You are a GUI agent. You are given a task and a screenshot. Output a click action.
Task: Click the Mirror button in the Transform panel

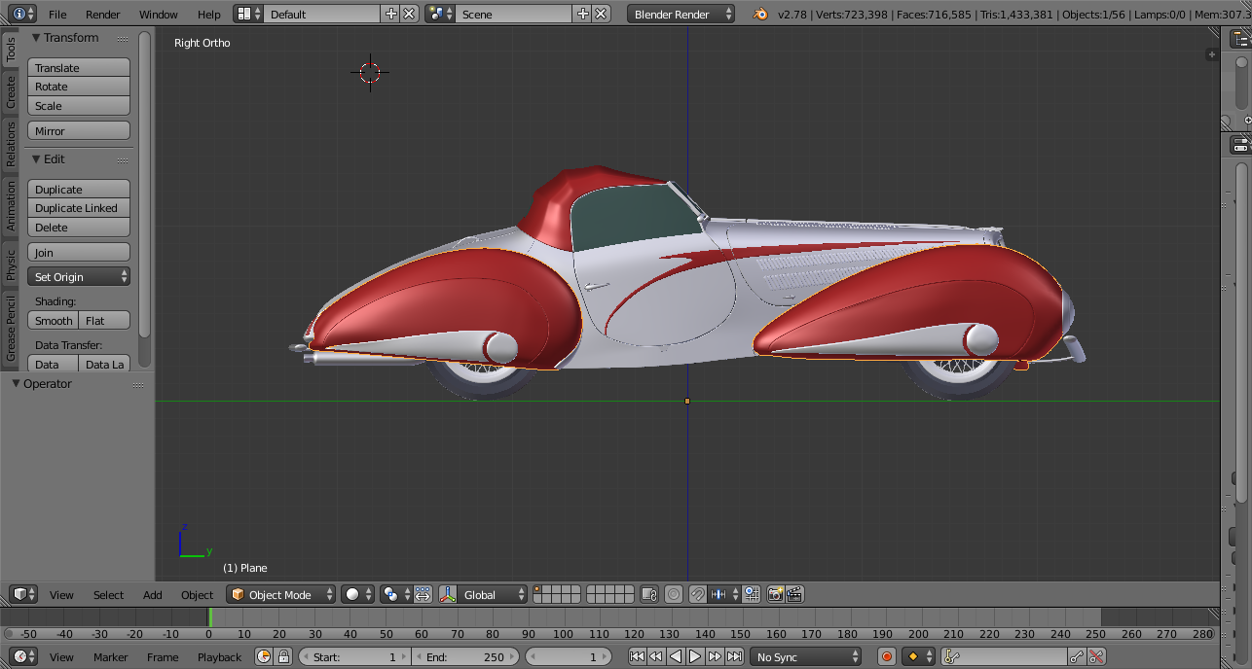tap(78, 129)
